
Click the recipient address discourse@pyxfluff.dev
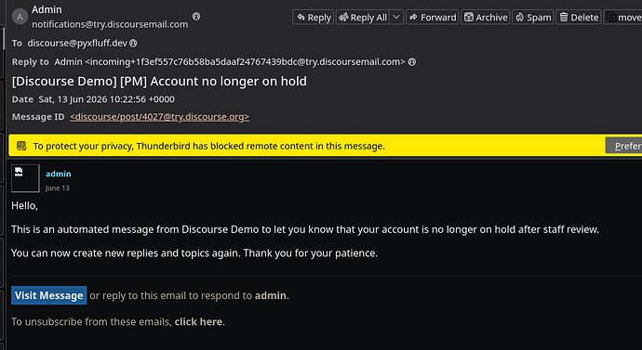point(77,43)
